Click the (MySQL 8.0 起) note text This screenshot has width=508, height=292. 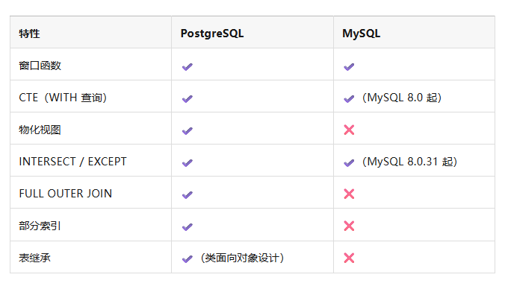[x=402, y=98]
